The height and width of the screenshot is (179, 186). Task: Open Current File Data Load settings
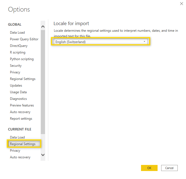17,137
